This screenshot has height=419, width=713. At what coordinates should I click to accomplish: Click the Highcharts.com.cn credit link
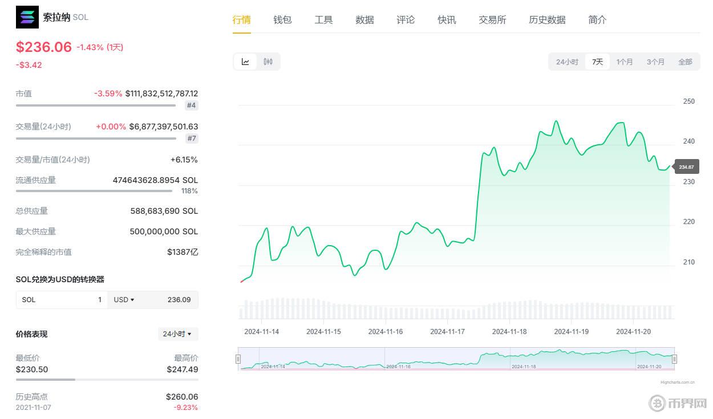678,383
